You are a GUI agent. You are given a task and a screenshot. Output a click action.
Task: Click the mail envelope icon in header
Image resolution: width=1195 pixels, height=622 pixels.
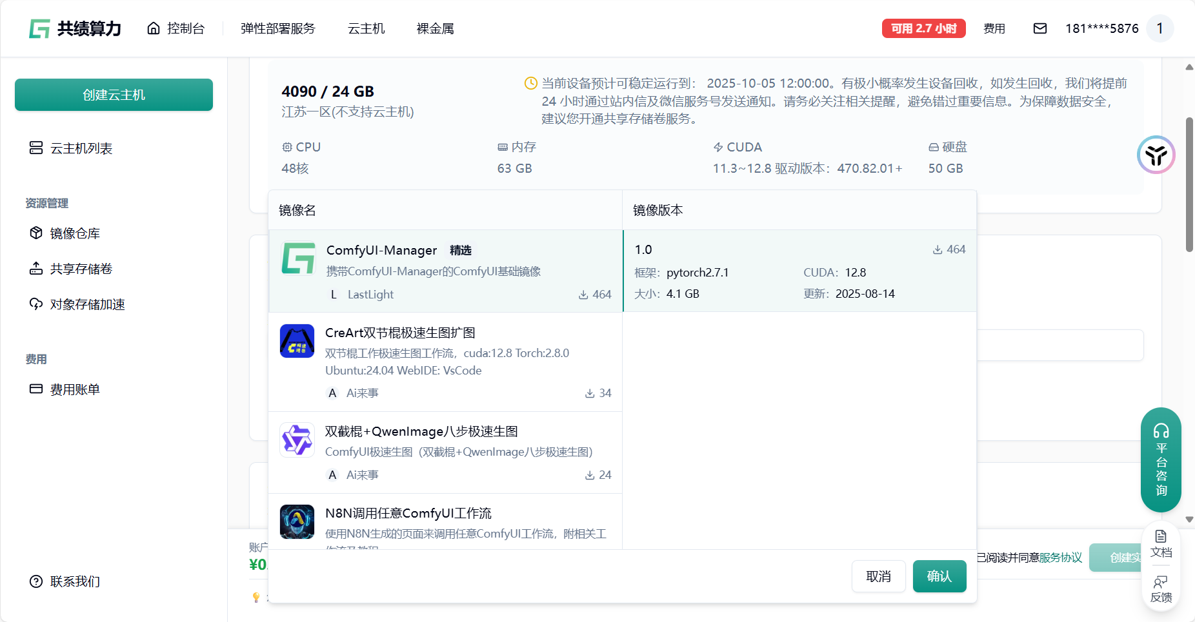[x=1039, y=28]
